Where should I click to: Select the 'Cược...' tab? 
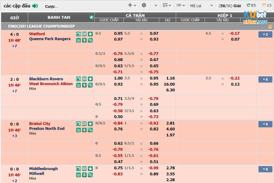[x=51, y=7]
